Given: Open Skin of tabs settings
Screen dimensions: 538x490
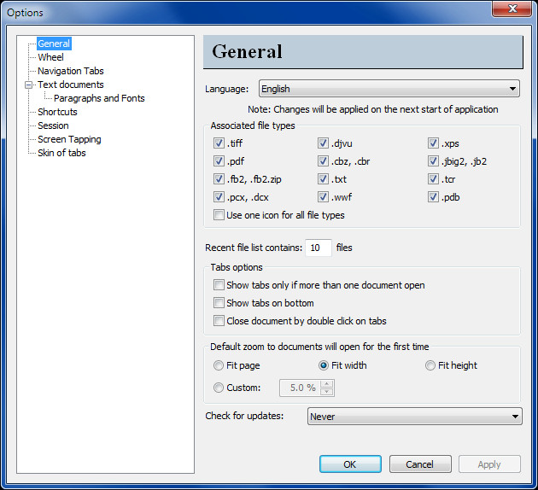Looking at the screenshot, I should (61, 153).
